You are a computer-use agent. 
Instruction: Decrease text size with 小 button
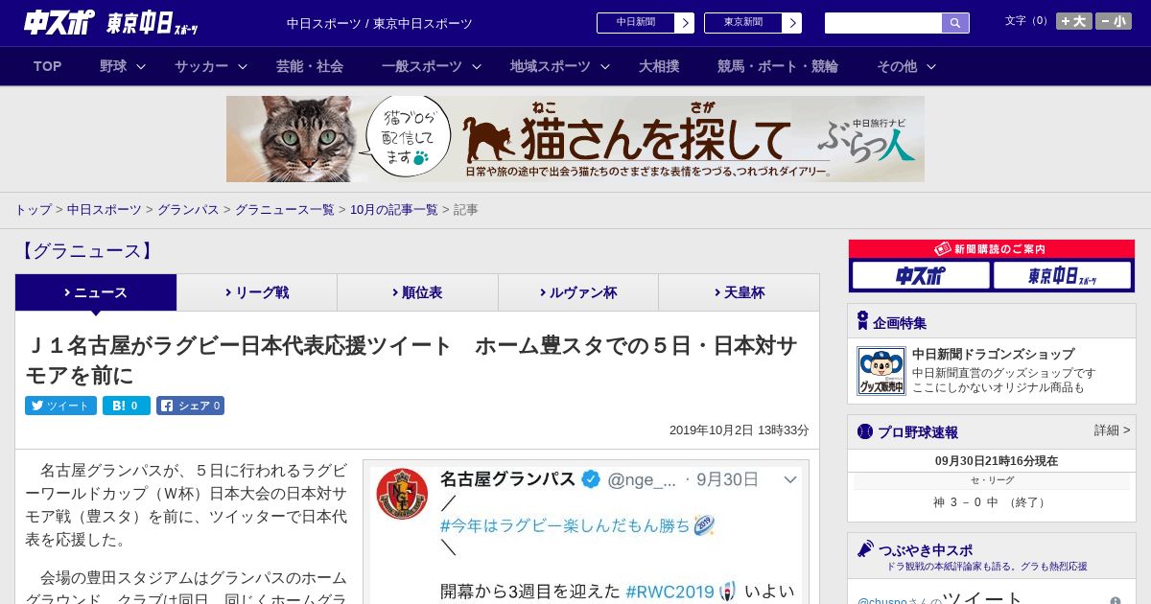point(1114,21)
